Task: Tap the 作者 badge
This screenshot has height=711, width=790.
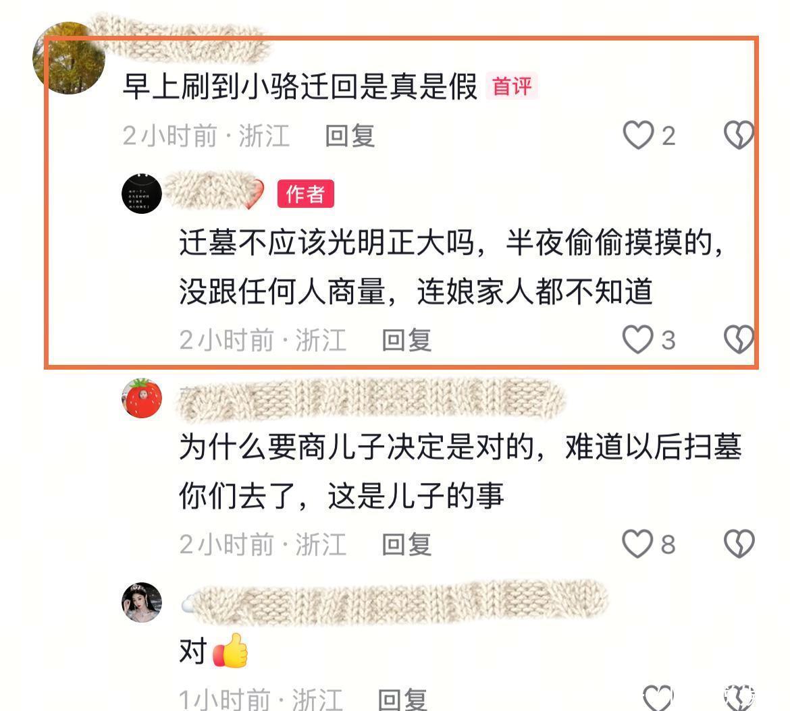Action: click(305, 194)
